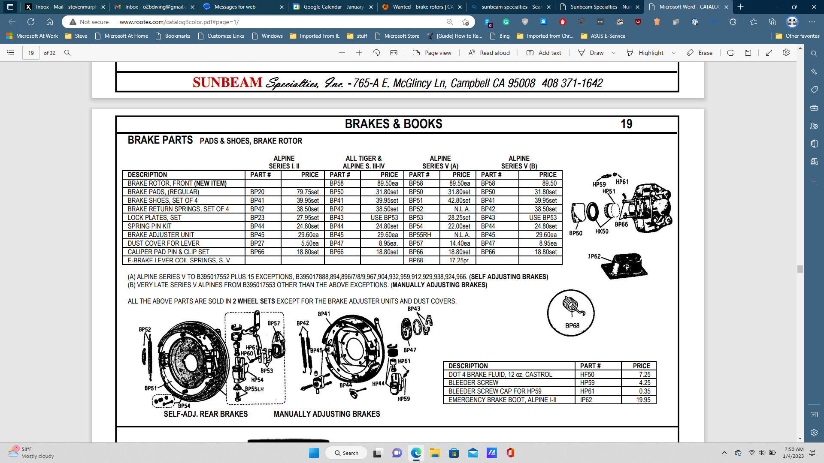Open the browser profile avatar
The image size is (824, 463).
point(792,22)
